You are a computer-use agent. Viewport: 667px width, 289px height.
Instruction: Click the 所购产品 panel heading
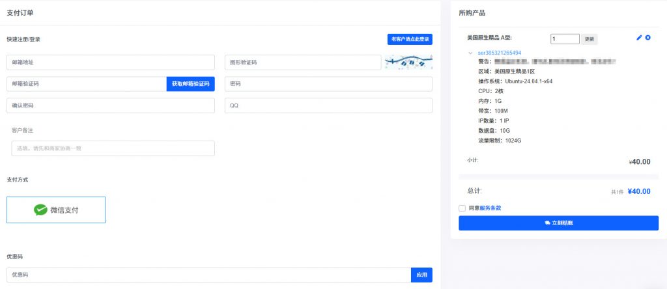tap(472, 13)
